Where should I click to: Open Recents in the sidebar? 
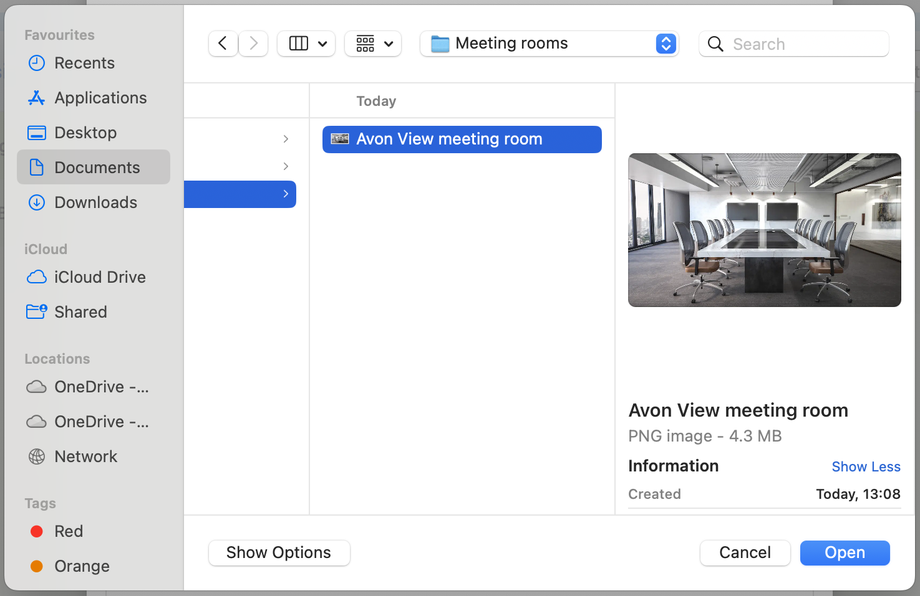84,63
